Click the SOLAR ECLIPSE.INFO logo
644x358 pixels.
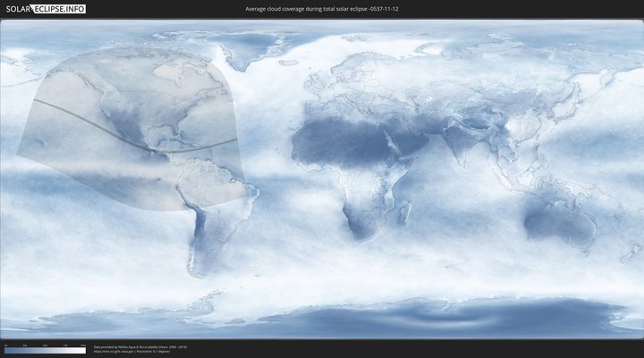pyautogui.click(x=44, y=8)
